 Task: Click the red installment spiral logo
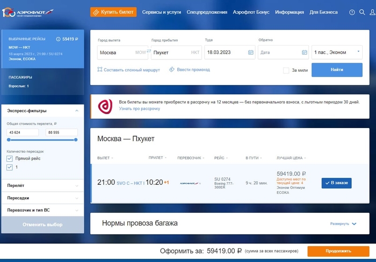[x=105, y=107]
